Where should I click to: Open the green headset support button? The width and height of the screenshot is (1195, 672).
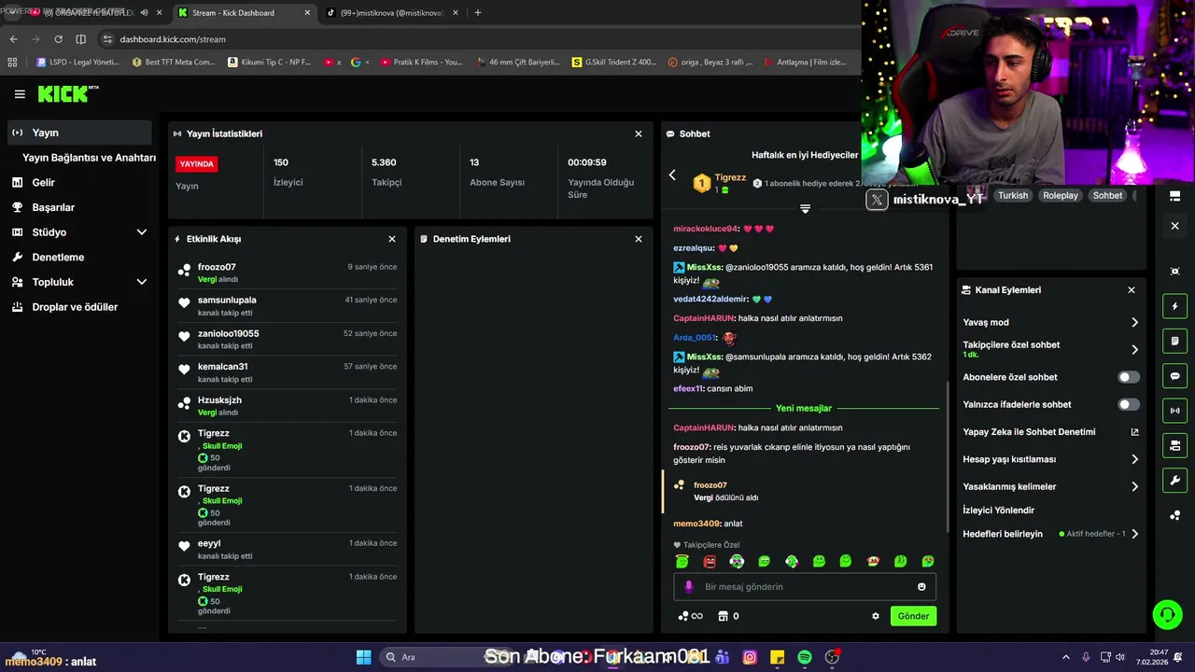[1167, 614]
